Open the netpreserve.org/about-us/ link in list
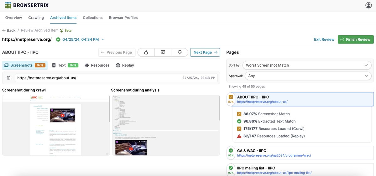 tap(262, 102)
